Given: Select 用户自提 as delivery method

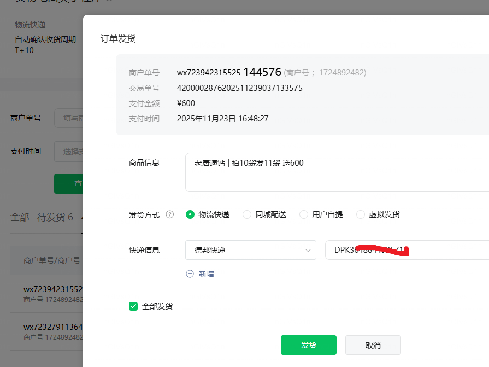Looking at the screenshot, I should (304, 215).
